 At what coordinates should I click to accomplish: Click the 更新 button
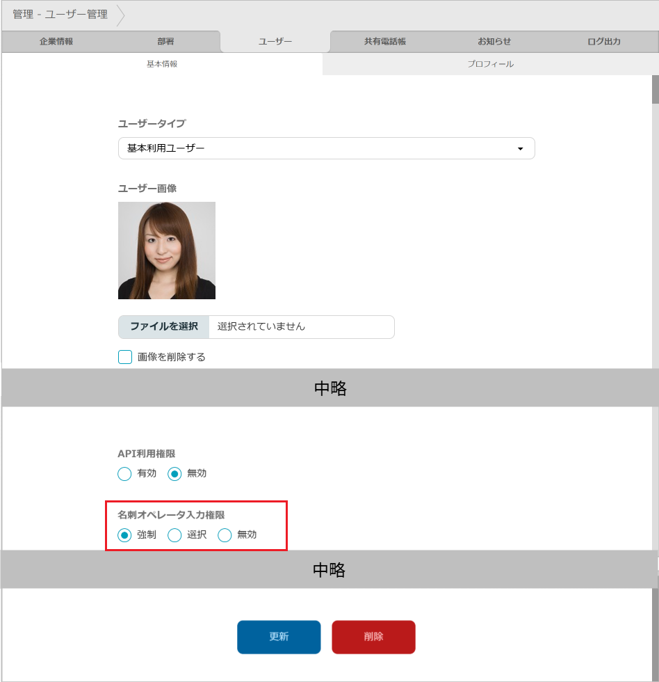[x=279, y=637]
